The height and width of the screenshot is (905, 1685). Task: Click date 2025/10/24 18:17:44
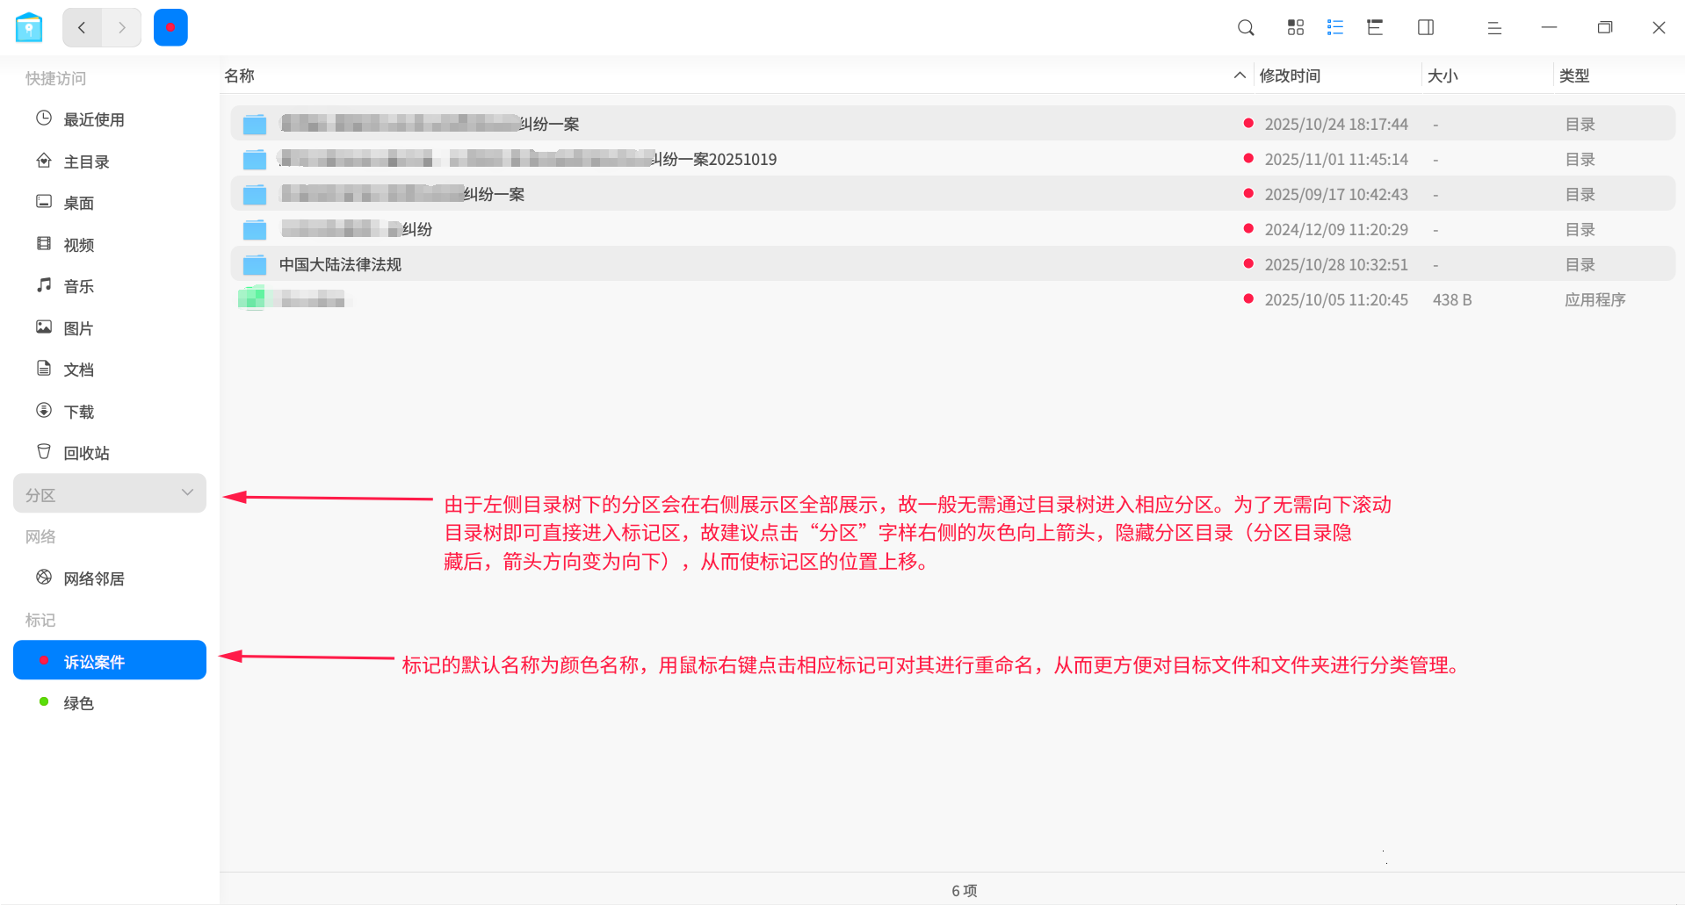[x=1336, y=125]
